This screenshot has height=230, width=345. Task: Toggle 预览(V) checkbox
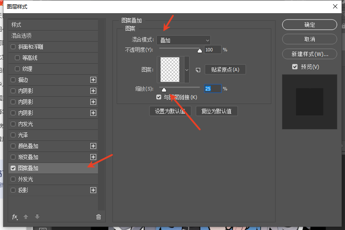pos(295,67)
